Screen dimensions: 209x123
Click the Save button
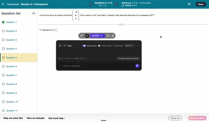pyautogui.click(x=201, y=4)
